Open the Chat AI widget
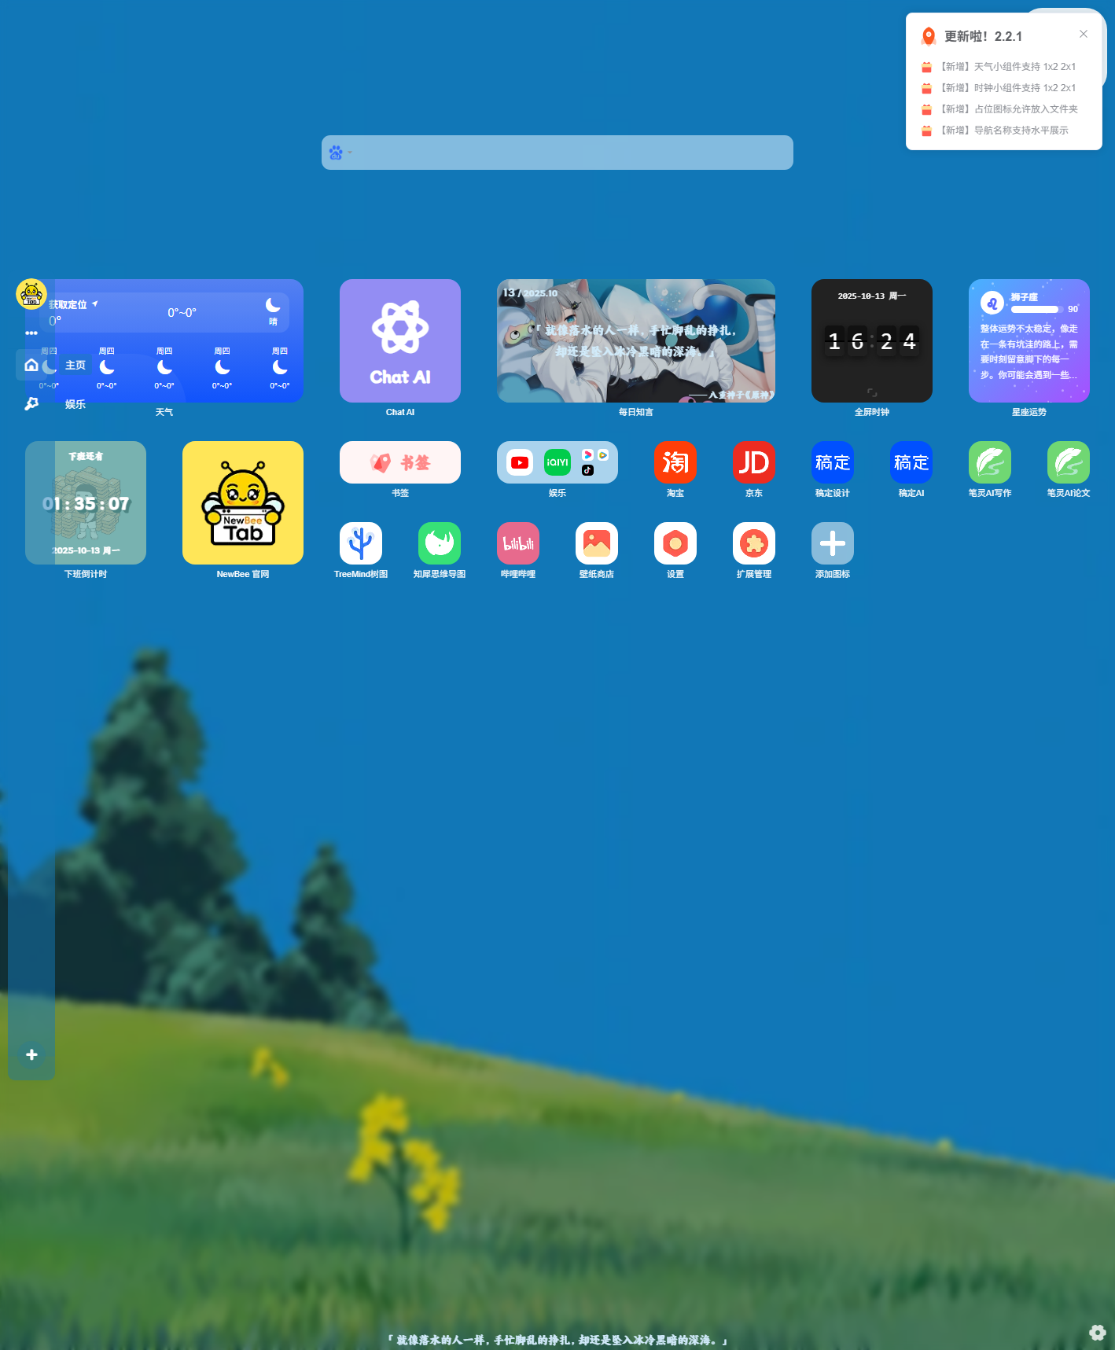This screenshot has height=1350, width=1115. coord(399,340)
